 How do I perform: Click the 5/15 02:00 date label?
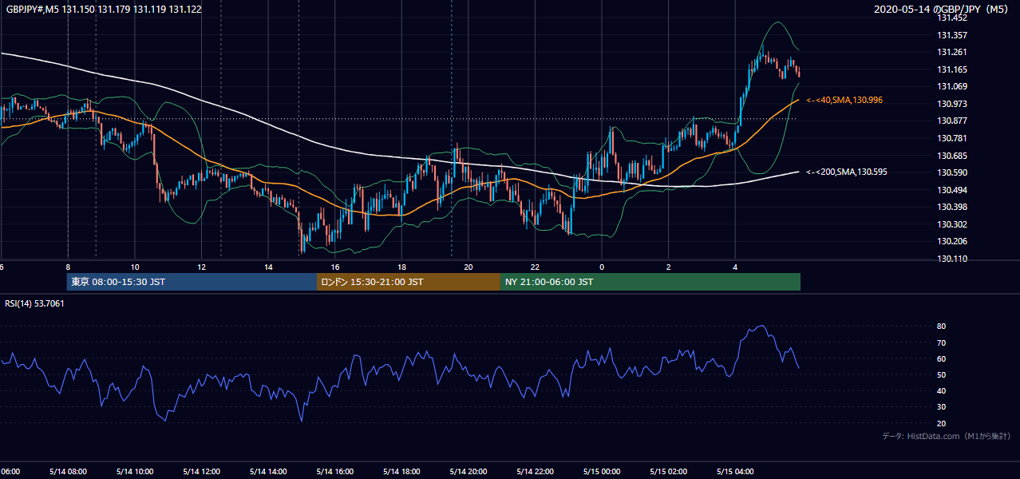pos(669,471)
